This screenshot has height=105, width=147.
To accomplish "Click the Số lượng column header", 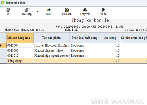I will (x=110, y=38).
